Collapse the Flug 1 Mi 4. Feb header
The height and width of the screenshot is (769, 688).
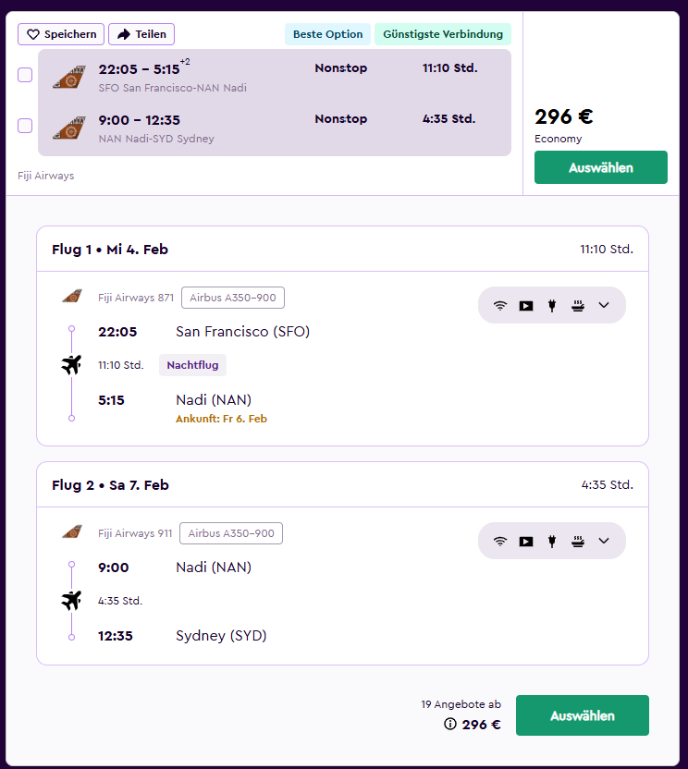342,250
